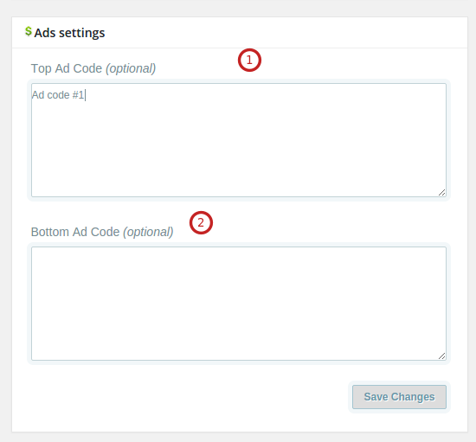Select the "Top Ad Code" label text
Viewport: 476px width, 442px height.
pyautogui.click(x=67, y=68)
